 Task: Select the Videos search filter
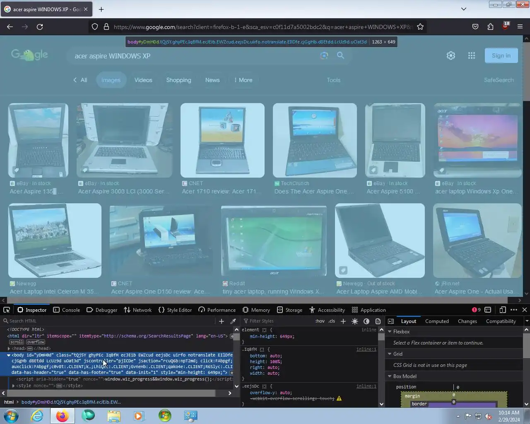pyautogui.click(x=143, y=80)
